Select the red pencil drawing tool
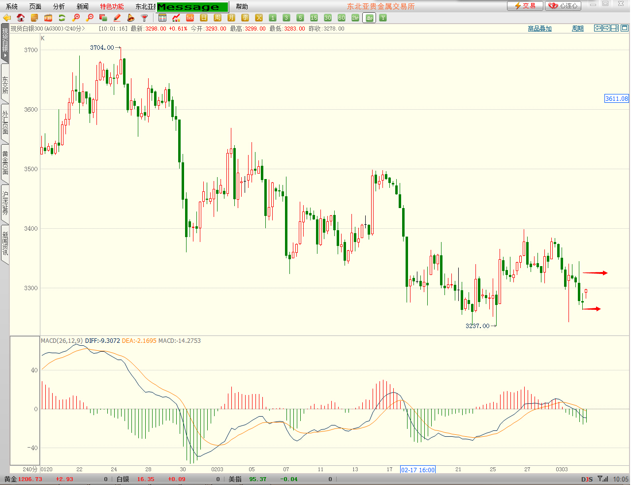 point(117,18)
